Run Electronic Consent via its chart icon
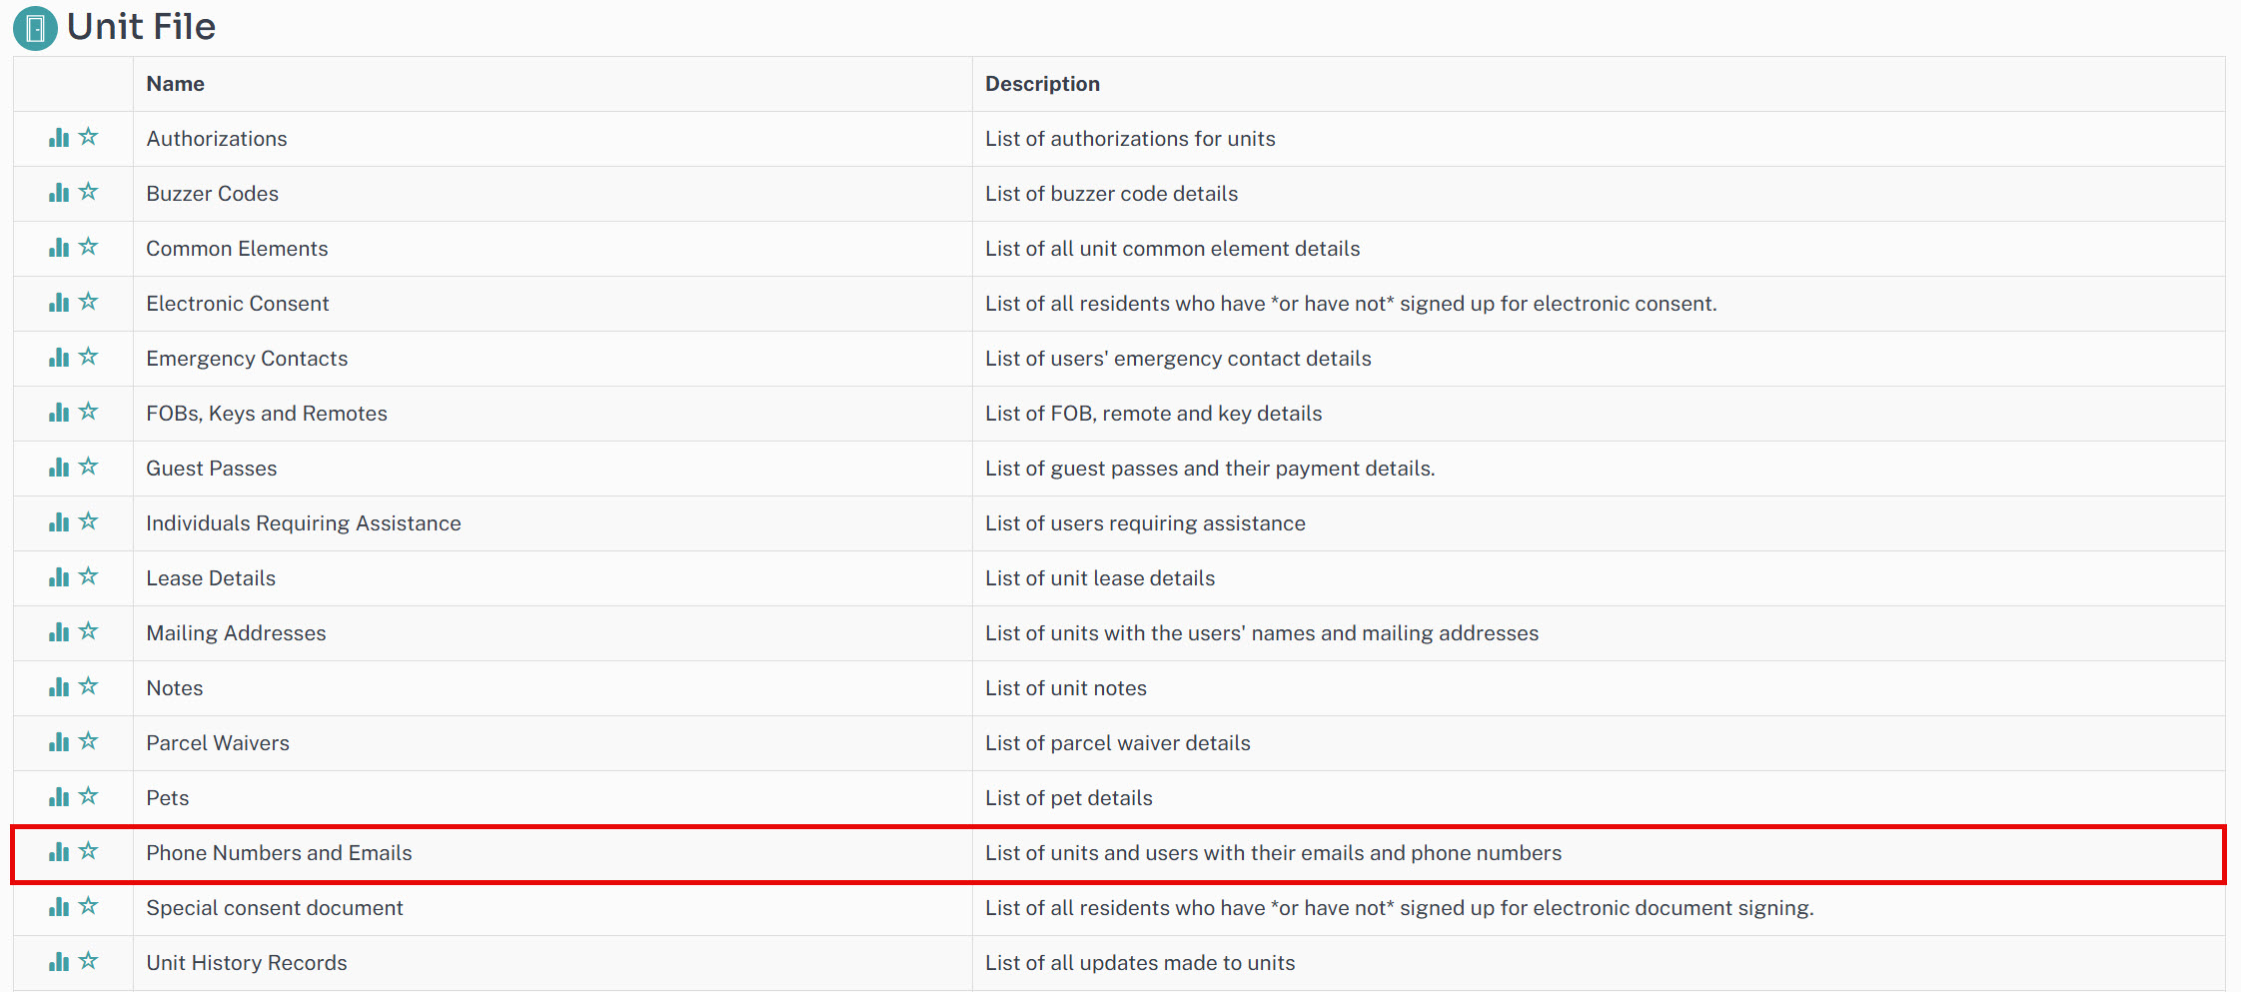The width and height of the screenshot is (2241, 992). 59,303
